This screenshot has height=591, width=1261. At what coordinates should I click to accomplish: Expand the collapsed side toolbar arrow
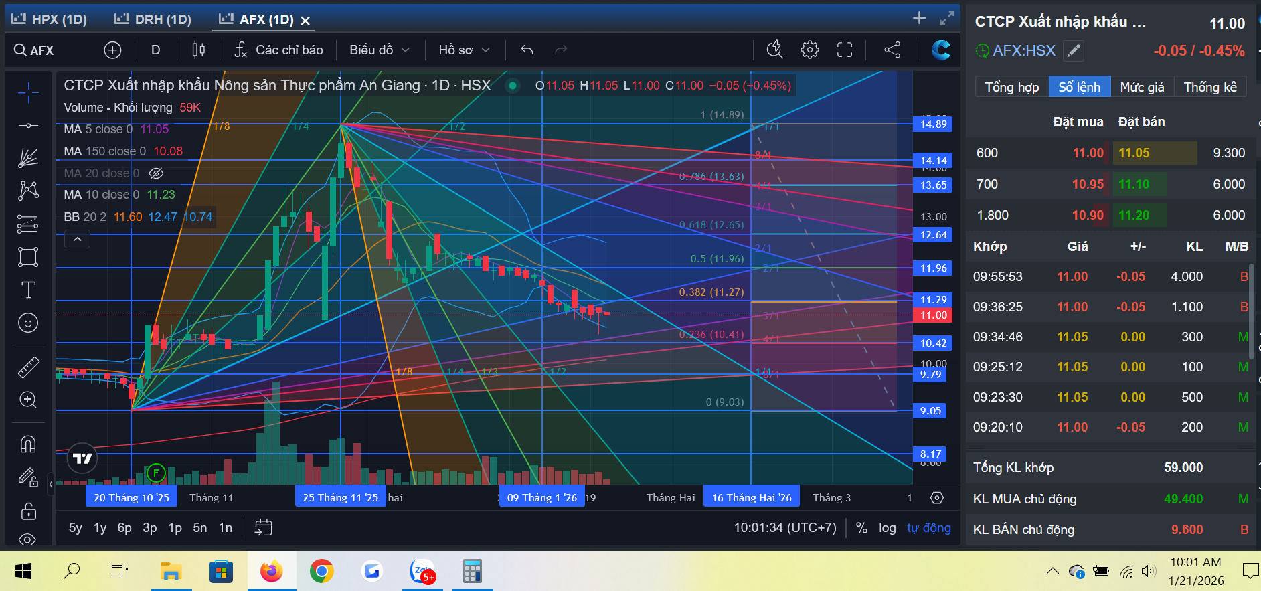tap(51, 483)
